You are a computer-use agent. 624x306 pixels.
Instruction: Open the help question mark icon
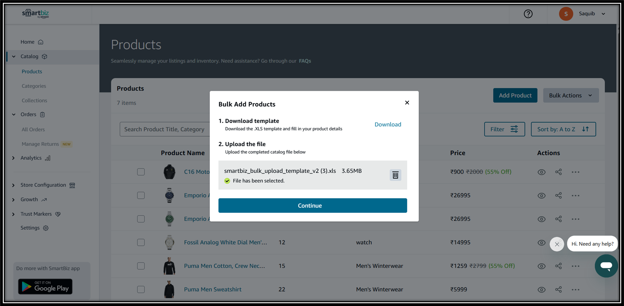pyautogui.click(x=528, y=14)
